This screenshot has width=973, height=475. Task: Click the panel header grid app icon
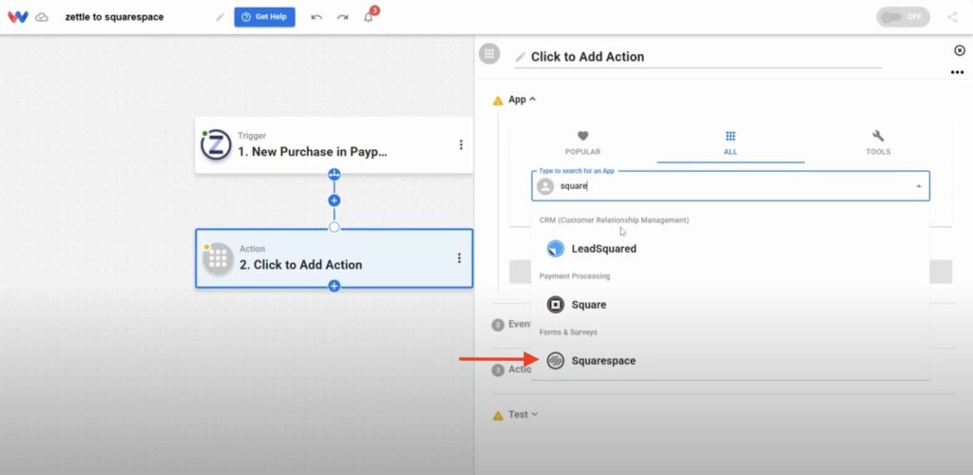[489, 54]
